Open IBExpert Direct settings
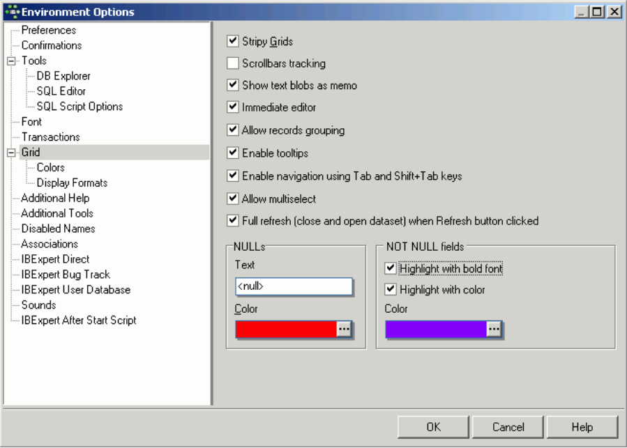 tap(55, 259)
